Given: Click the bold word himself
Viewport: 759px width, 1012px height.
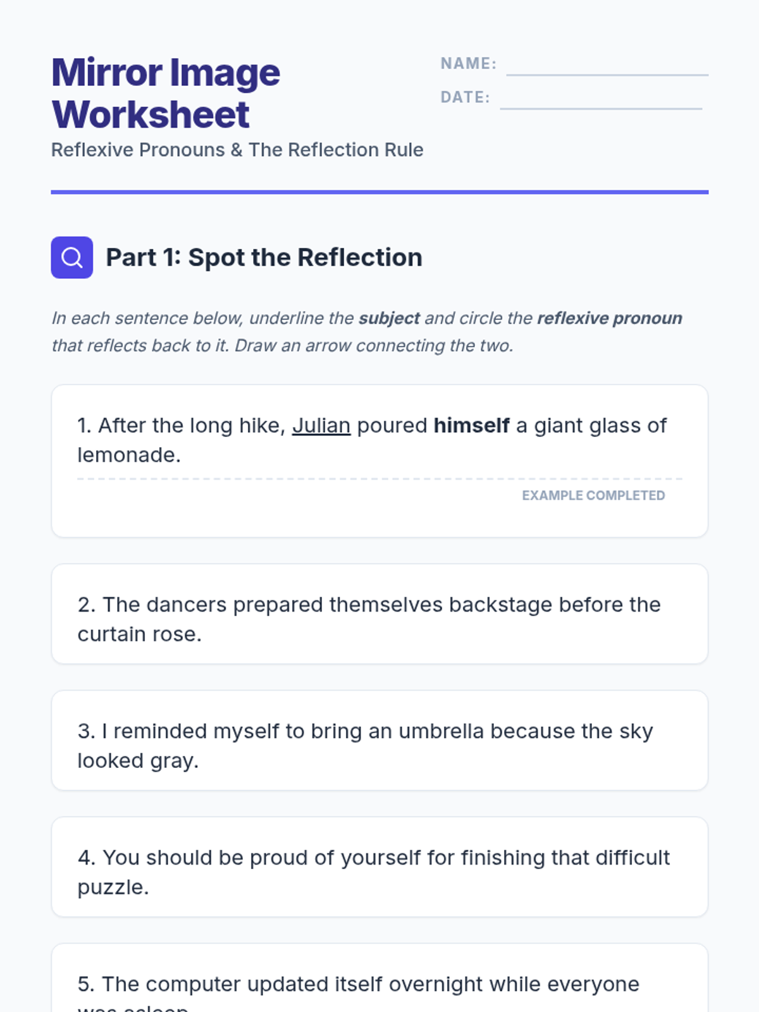Looking at the screenshot, I should pyautogui.click(x=471, y=426).
